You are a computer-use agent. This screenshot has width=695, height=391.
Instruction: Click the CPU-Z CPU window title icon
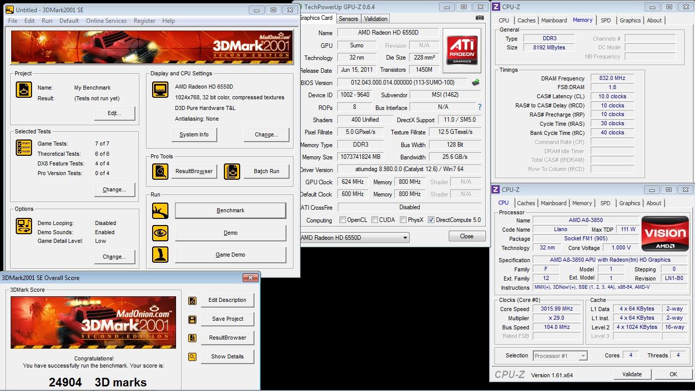(x=496, y=189)
